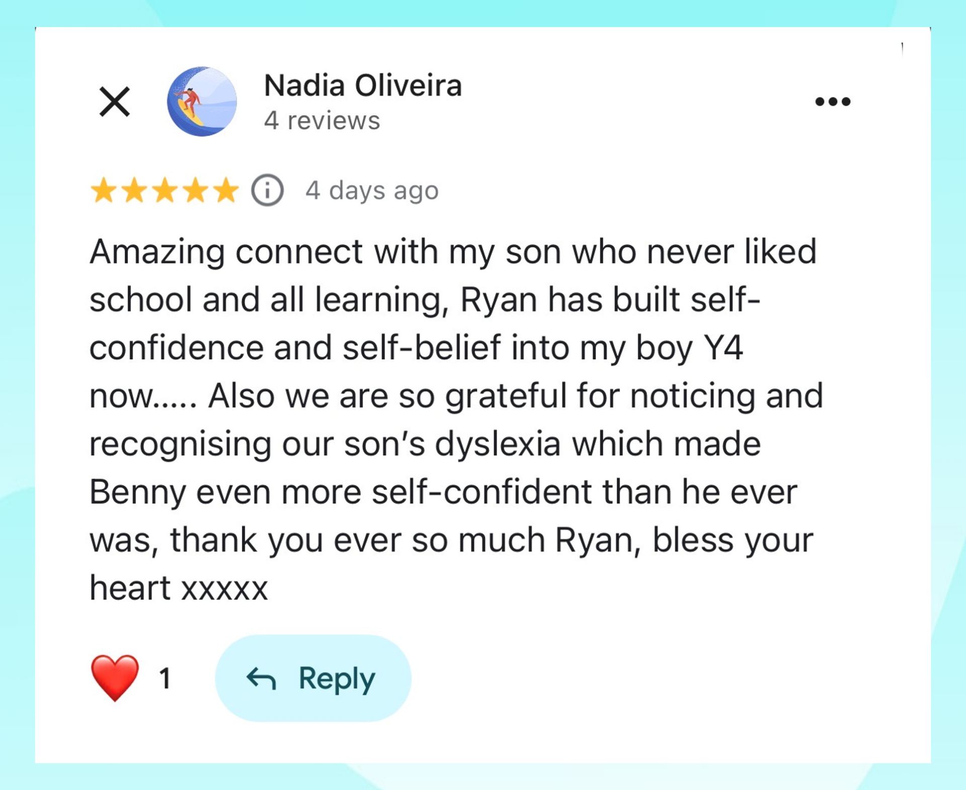The width and height of the screenshot is (966, 790).
Task: Click "heart xxxxx" on the last line
Action: (x=179, y=588)
